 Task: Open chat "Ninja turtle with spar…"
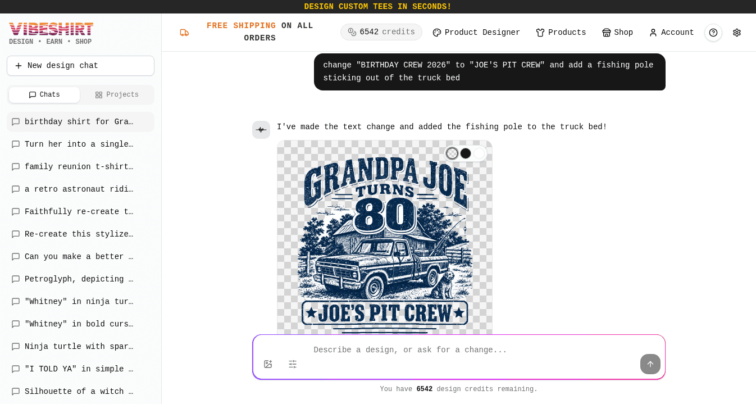point(80,347)
